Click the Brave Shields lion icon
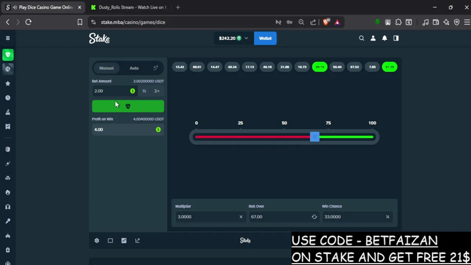This screenshot has width=471, height=265. [x=326, y=22]
